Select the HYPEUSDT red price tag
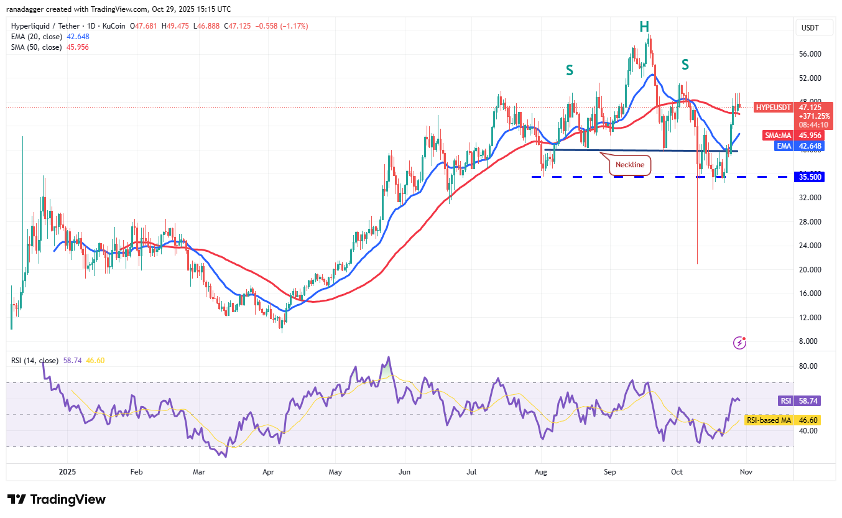Viewport: 842px width, 518px height. 772,108
